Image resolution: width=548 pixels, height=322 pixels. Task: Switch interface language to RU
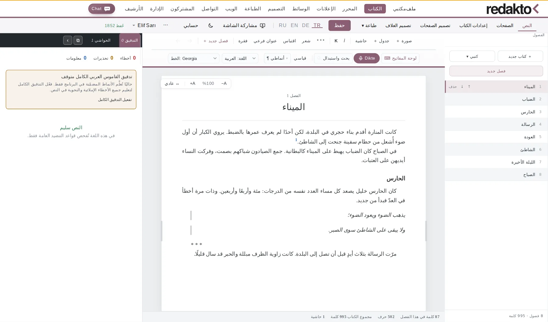pos(283,26)
